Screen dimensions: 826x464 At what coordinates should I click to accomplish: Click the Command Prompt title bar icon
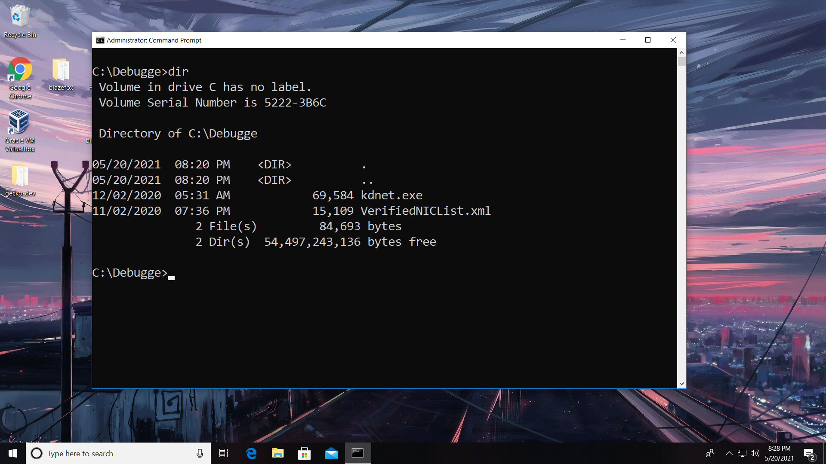click(100, 40)
